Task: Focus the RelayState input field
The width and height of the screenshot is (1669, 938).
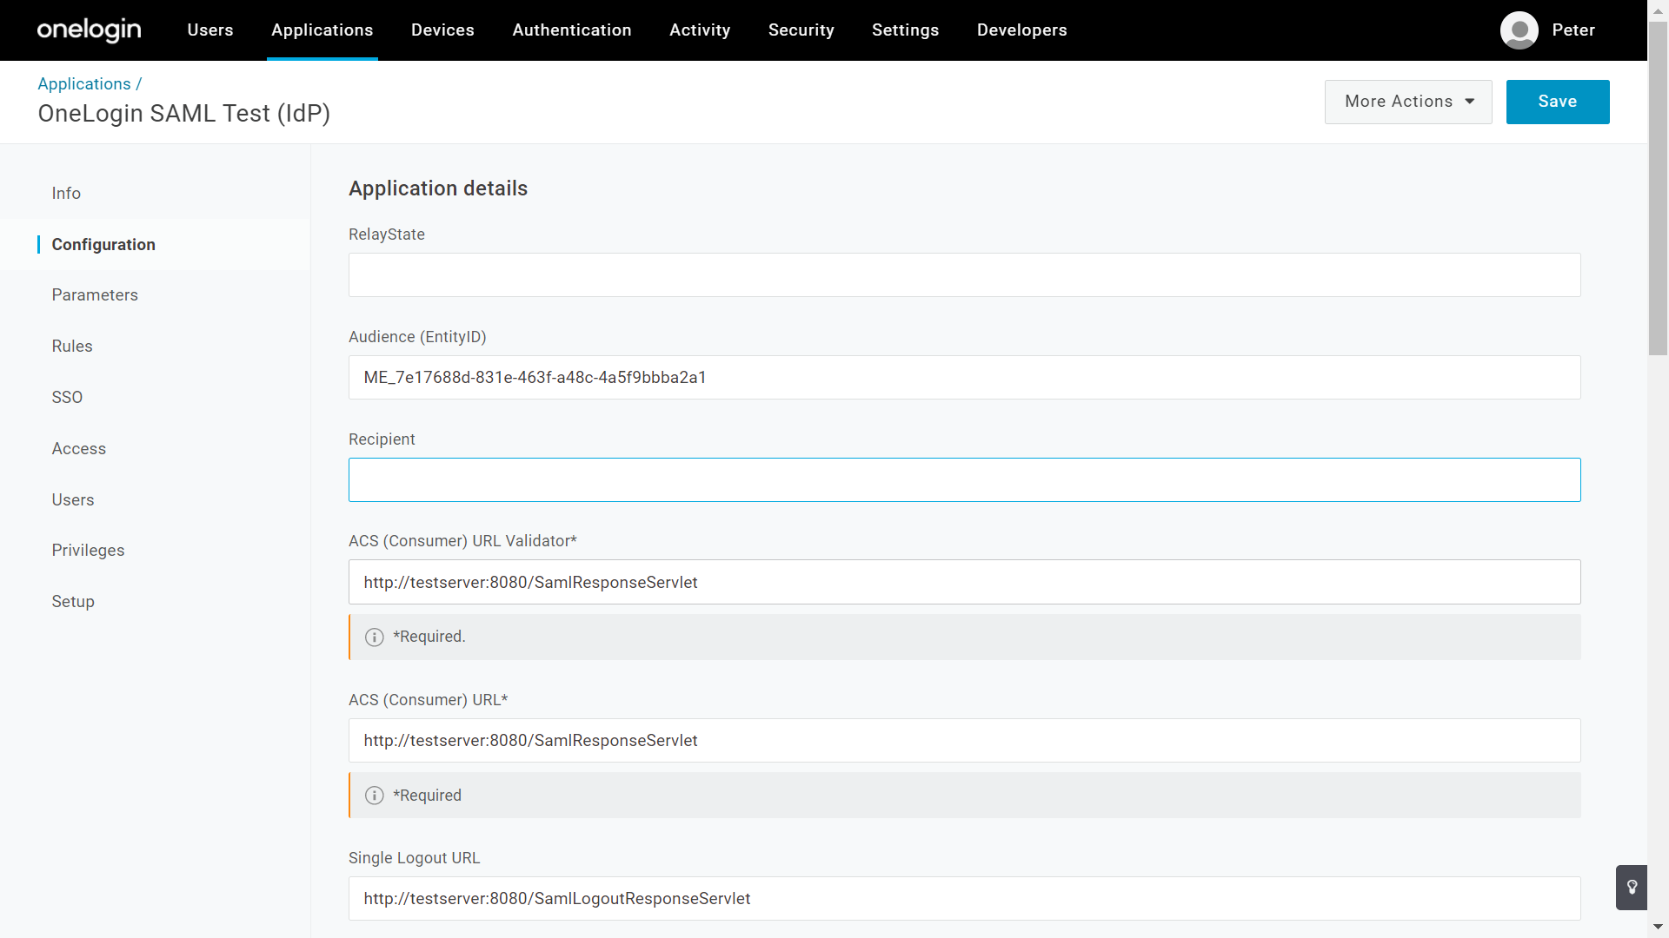Action: click(x=964, y=275)
